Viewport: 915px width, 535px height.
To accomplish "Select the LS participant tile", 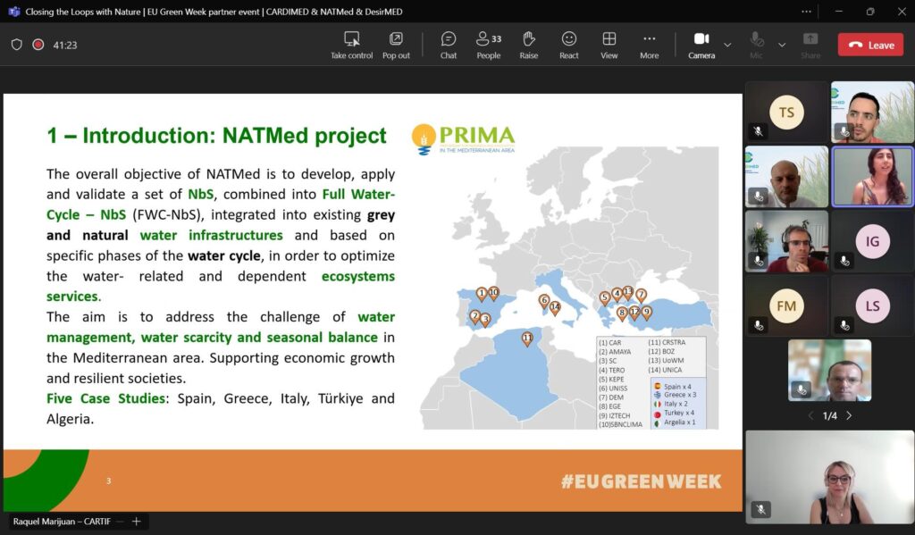I will coord(872,305).
